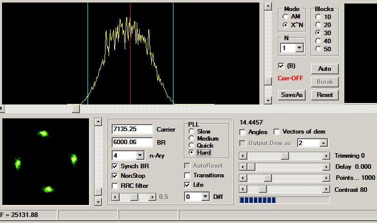Image resolution: width=377 pixels, height=223 pixels.
Task: Set PLL to Slow
Action: pos(192,132)
